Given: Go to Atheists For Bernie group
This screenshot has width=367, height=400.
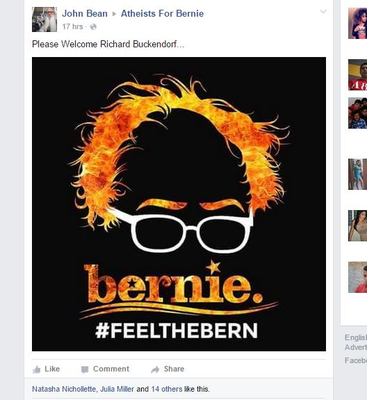Looking at the screenshot, I should 163,13.
